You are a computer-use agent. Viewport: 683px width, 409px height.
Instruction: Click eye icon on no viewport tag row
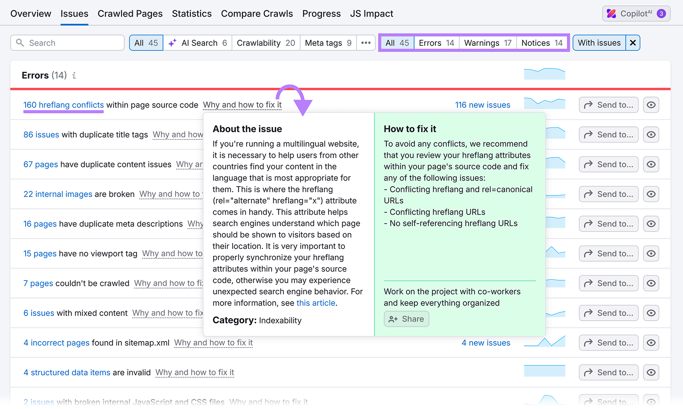tap(651, 253)
